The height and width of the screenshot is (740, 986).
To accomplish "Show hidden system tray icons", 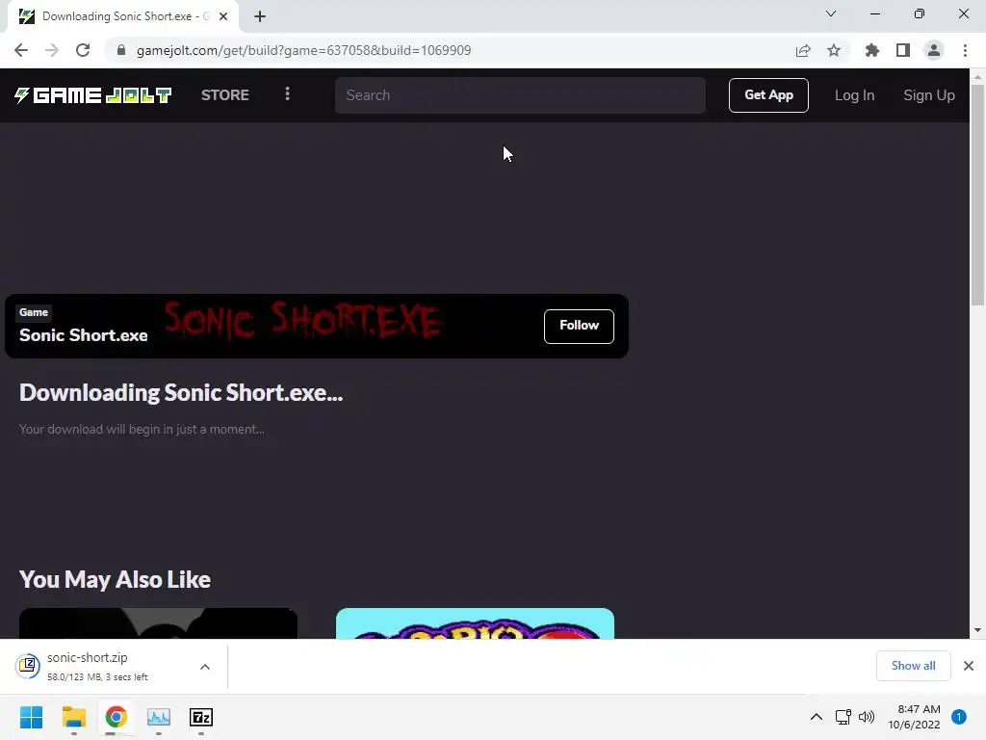I will 817,717.
